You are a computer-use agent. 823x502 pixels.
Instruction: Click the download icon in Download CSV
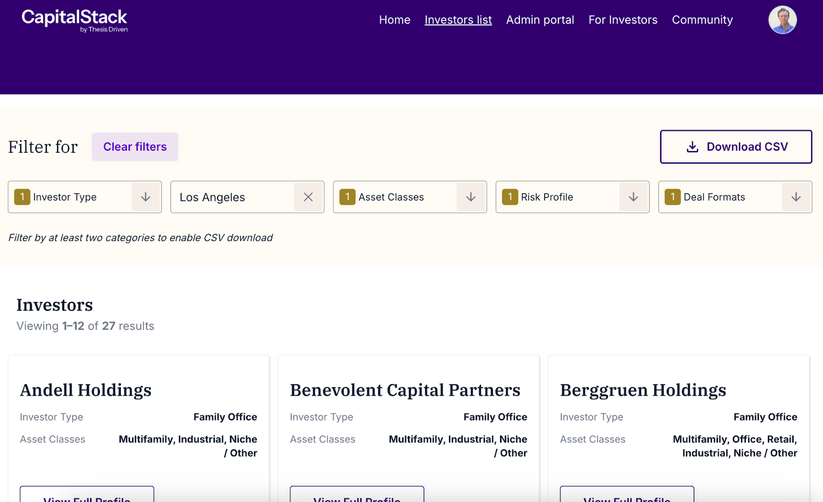pos(692,147)
